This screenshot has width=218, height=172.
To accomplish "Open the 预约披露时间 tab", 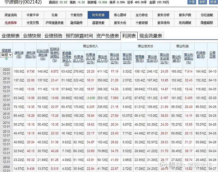I will [80, 35].
